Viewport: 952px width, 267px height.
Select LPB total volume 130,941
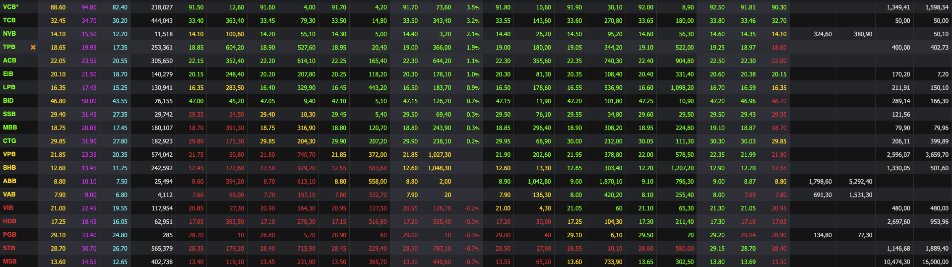click(x=162, y=88)
